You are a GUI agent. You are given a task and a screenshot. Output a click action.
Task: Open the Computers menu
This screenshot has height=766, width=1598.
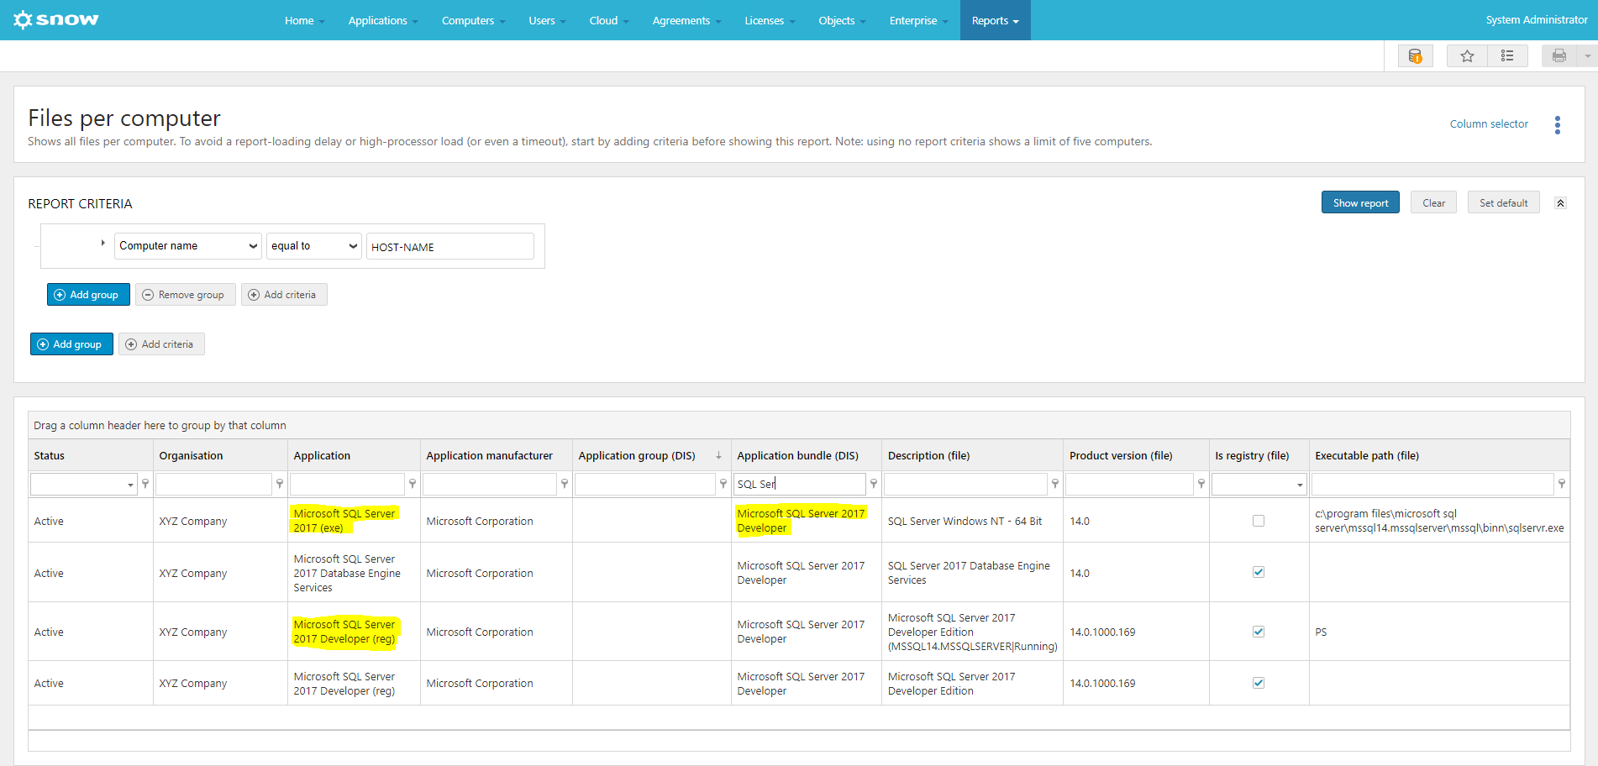(x=474, y=20)
